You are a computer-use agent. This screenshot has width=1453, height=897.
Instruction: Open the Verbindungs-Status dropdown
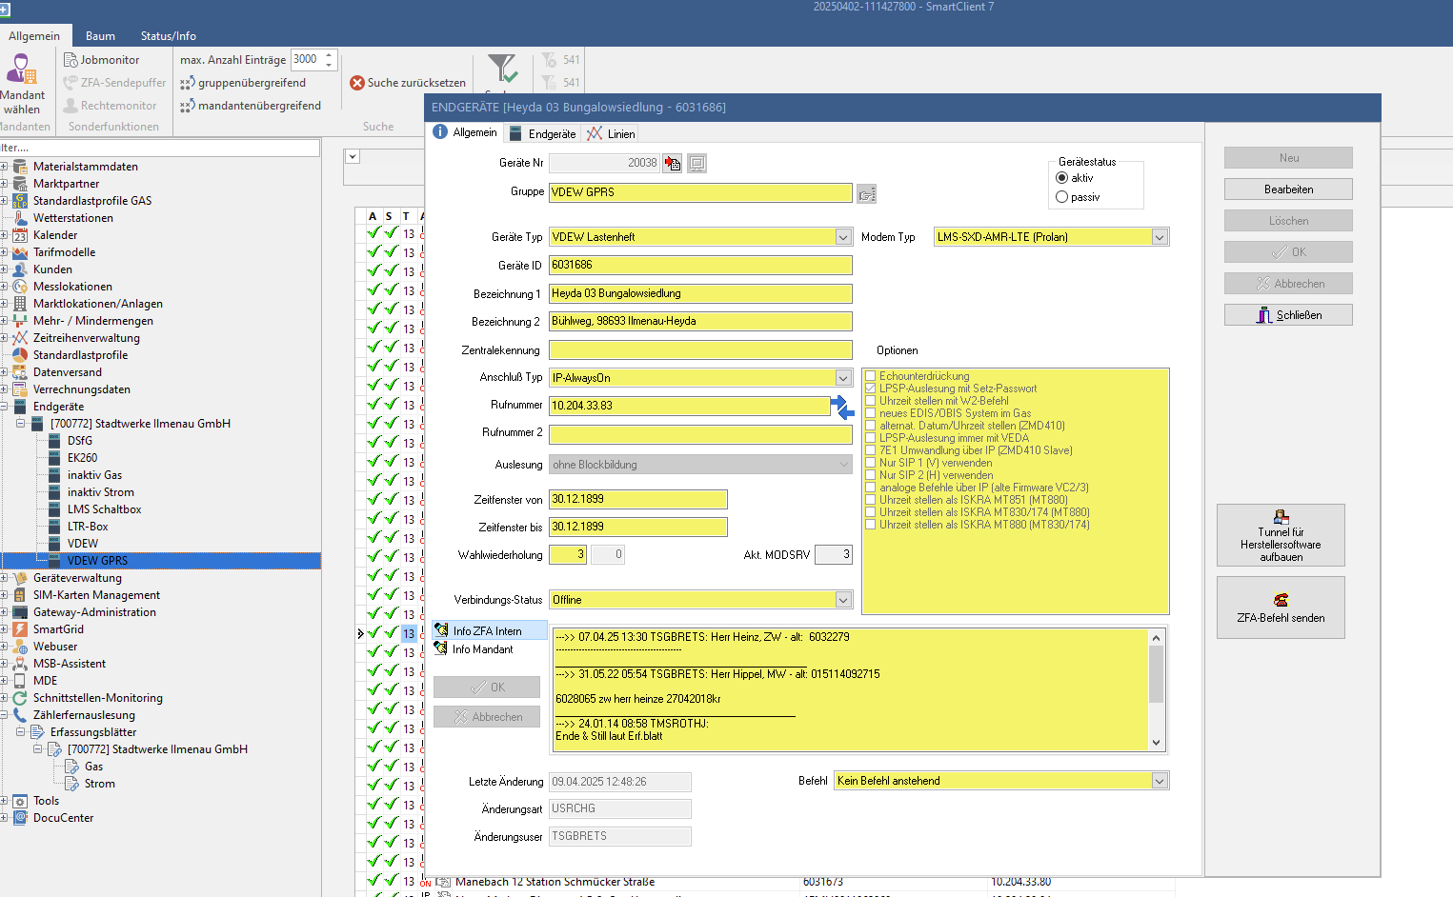[843, 600]
